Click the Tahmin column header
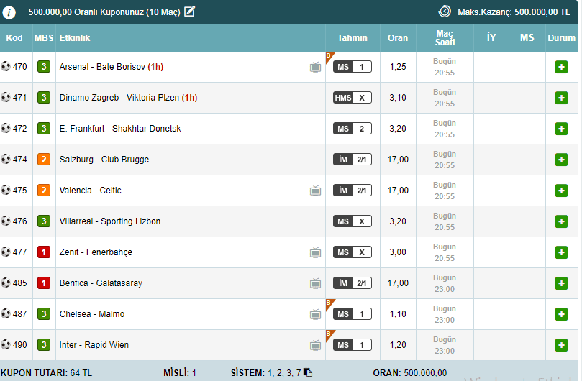The height and width of the screenshot is (381, 582). [x=353, y=38]
